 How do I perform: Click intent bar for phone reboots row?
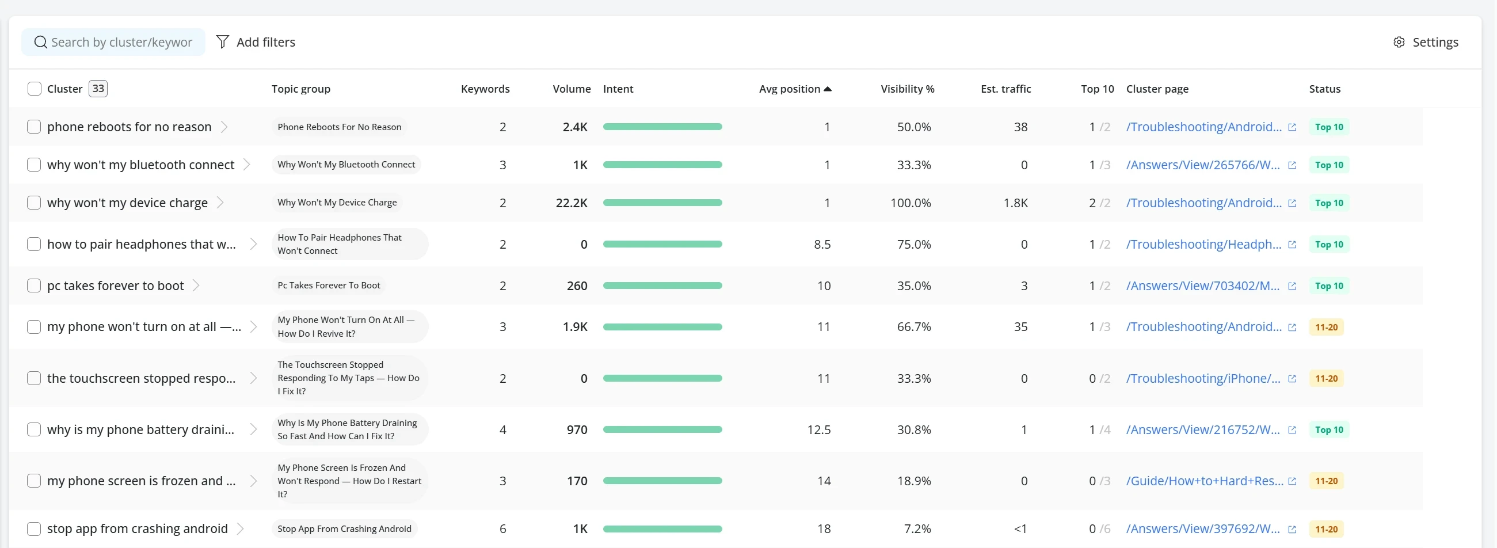point(662,127)
